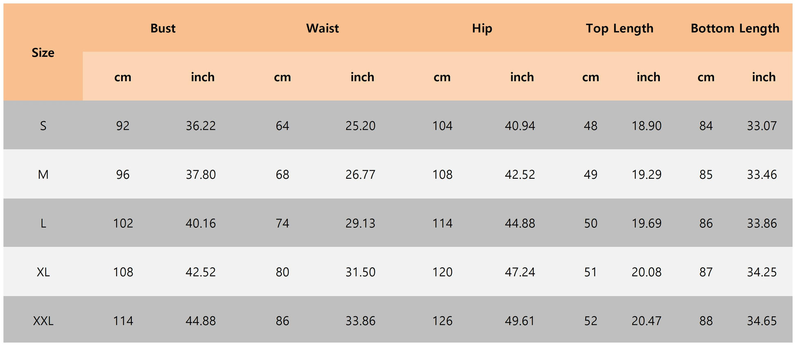Image resolution: width=796 pixels, height=346 pixels.
Task: Click the 26.77 waist inch value
Action: pyautogui.click(x=360, y=175)
